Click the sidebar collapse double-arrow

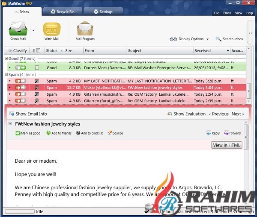click(250, 33)
